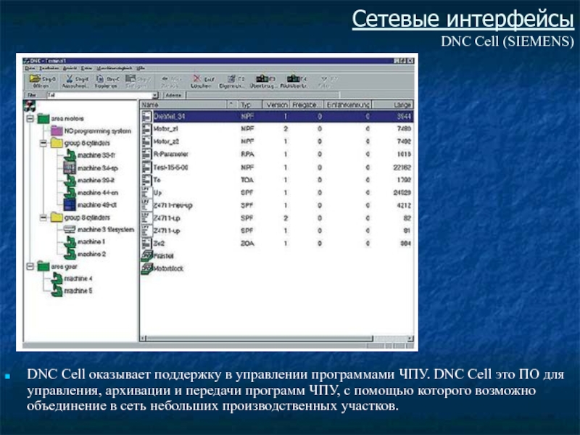Collapse the group 6 cylinders node
The image size is (580, 435).
(x=43, y=143)
